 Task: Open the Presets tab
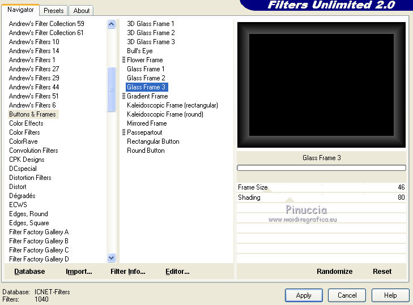pyautogui.click(x=54, y=11)
